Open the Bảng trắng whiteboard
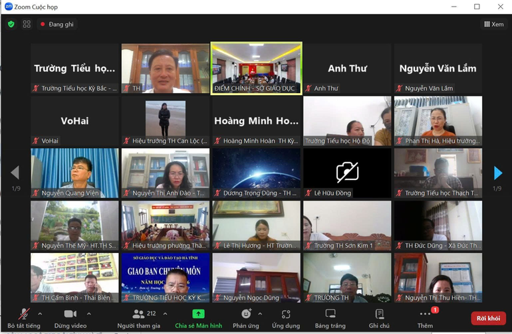The width and height of the screenshot is (512, 334). click(x=330, y=317)
